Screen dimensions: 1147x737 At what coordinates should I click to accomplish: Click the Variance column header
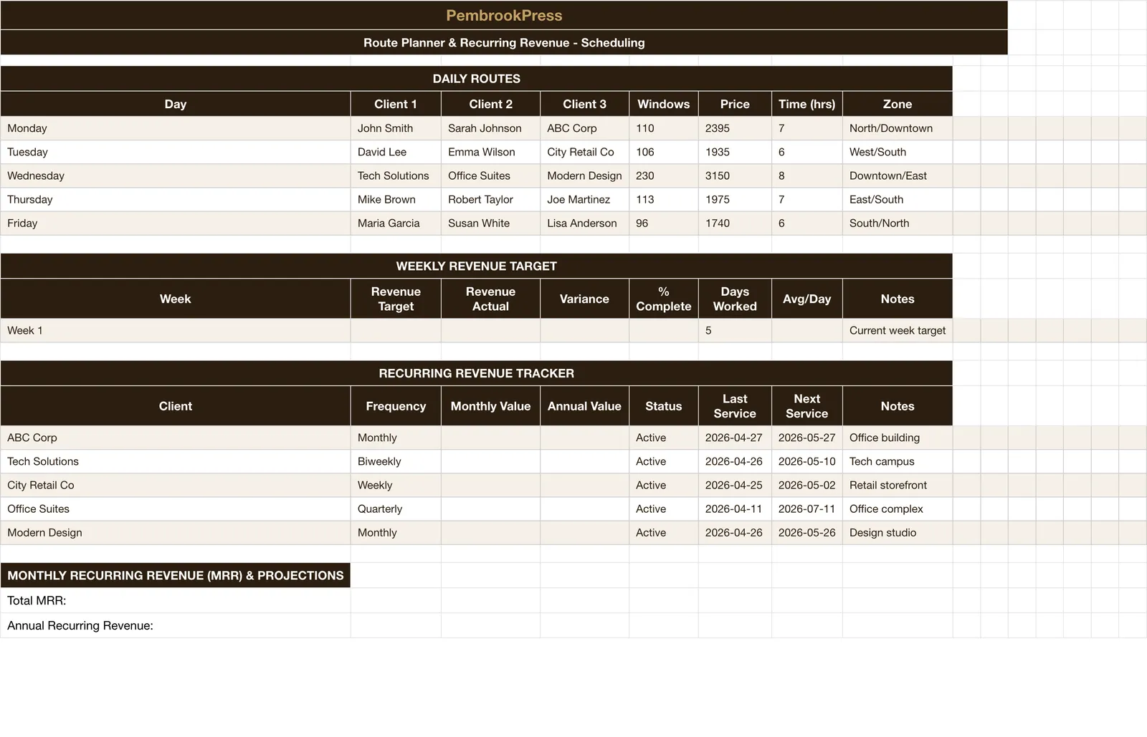pos(584,299)
